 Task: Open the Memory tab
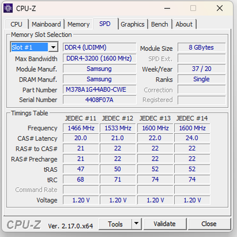(78, 24)
